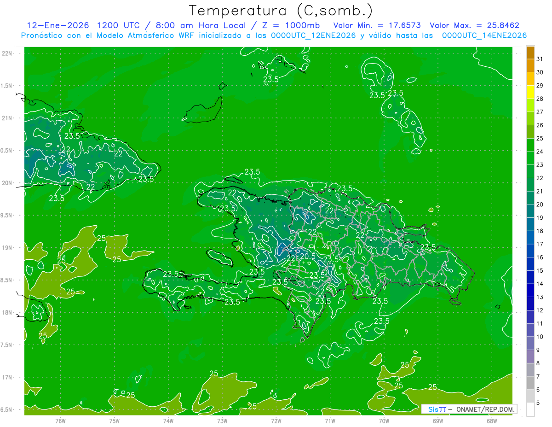
Task: Pick the yellow legend swatch between 28 and 29
Action: point(531,92)
